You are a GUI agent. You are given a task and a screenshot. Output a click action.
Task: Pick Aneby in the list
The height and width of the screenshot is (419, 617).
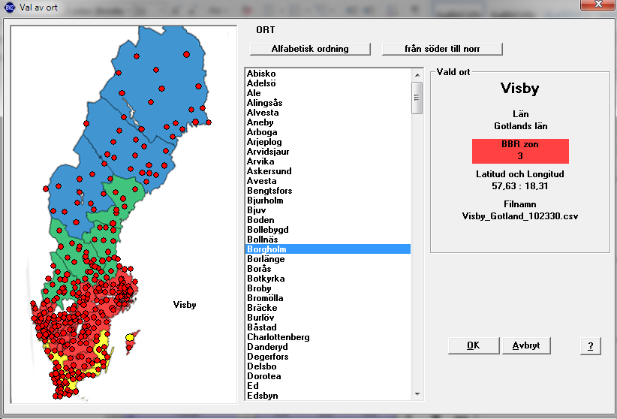328,122
